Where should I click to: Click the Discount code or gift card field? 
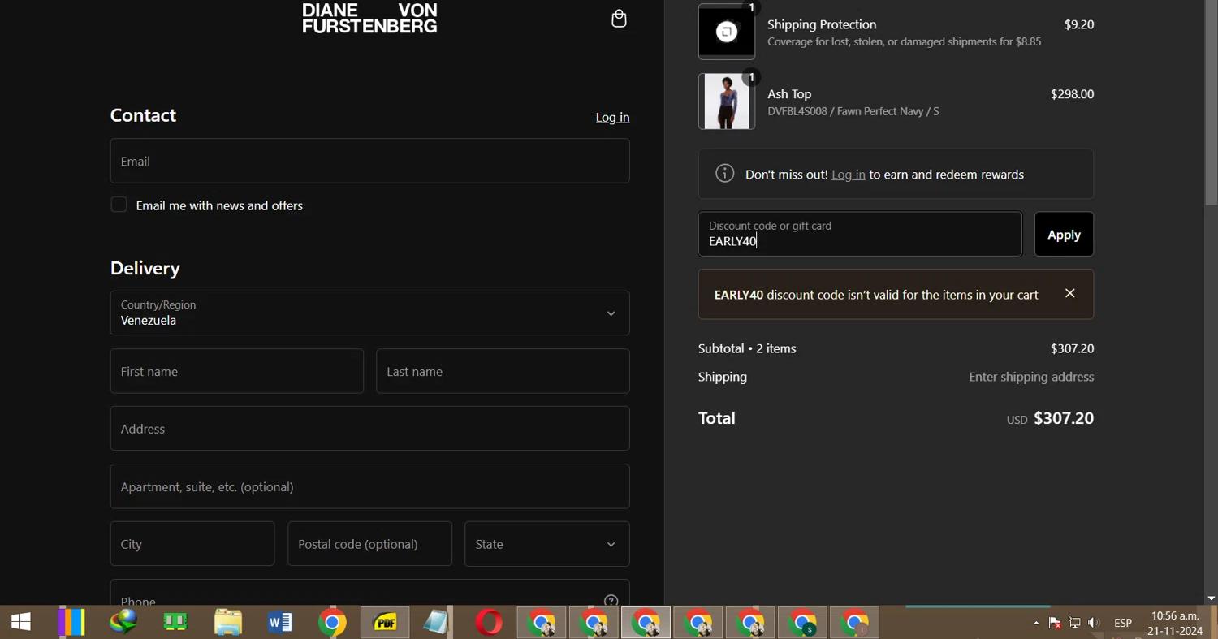pos(860,234)
